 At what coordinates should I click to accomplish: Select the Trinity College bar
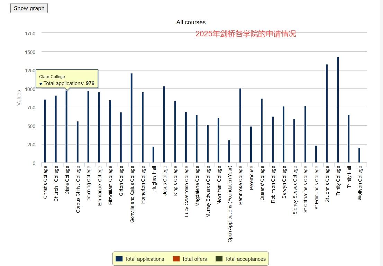point(338,110)
